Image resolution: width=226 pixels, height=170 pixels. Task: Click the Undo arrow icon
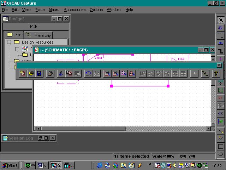88,74
